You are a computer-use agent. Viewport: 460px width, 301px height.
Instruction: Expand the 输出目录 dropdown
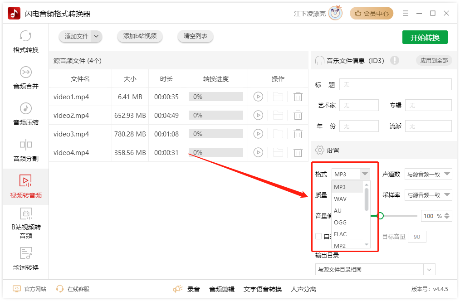pyautogui.click(x=429, y=270)
